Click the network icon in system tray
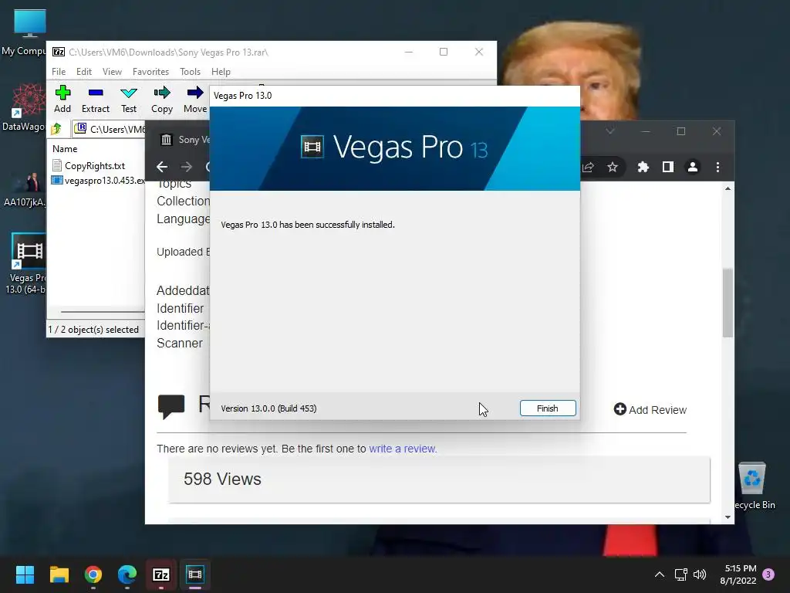The width and height of the screenshot is (790, 593). tap(680, 574)
